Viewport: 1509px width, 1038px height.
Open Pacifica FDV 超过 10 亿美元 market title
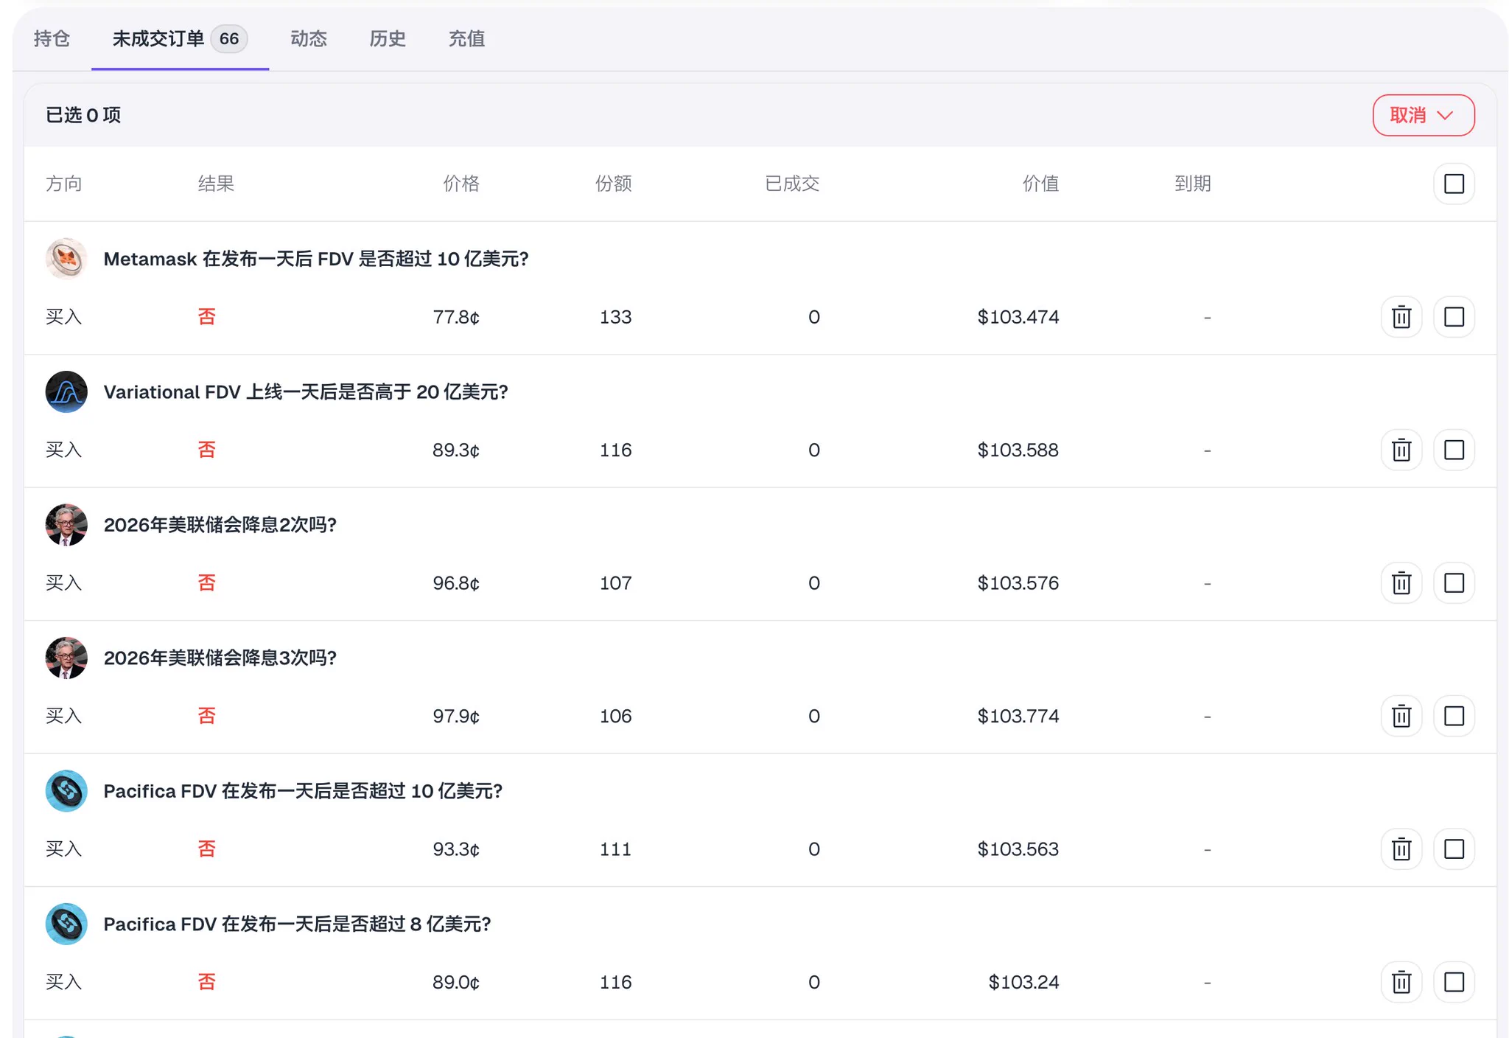tap(303, 791)
